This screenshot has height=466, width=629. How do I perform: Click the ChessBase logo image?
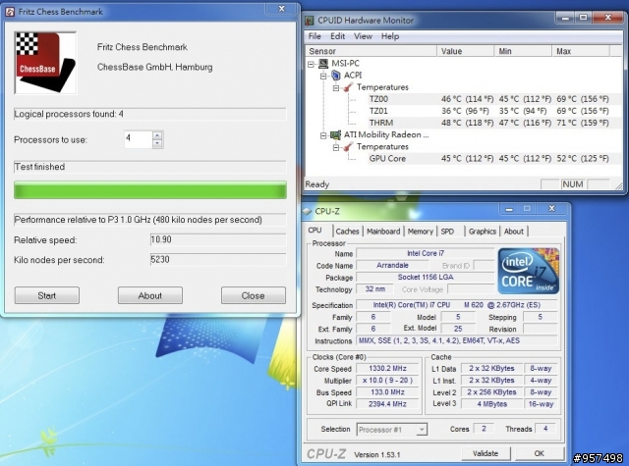point(45,63)
